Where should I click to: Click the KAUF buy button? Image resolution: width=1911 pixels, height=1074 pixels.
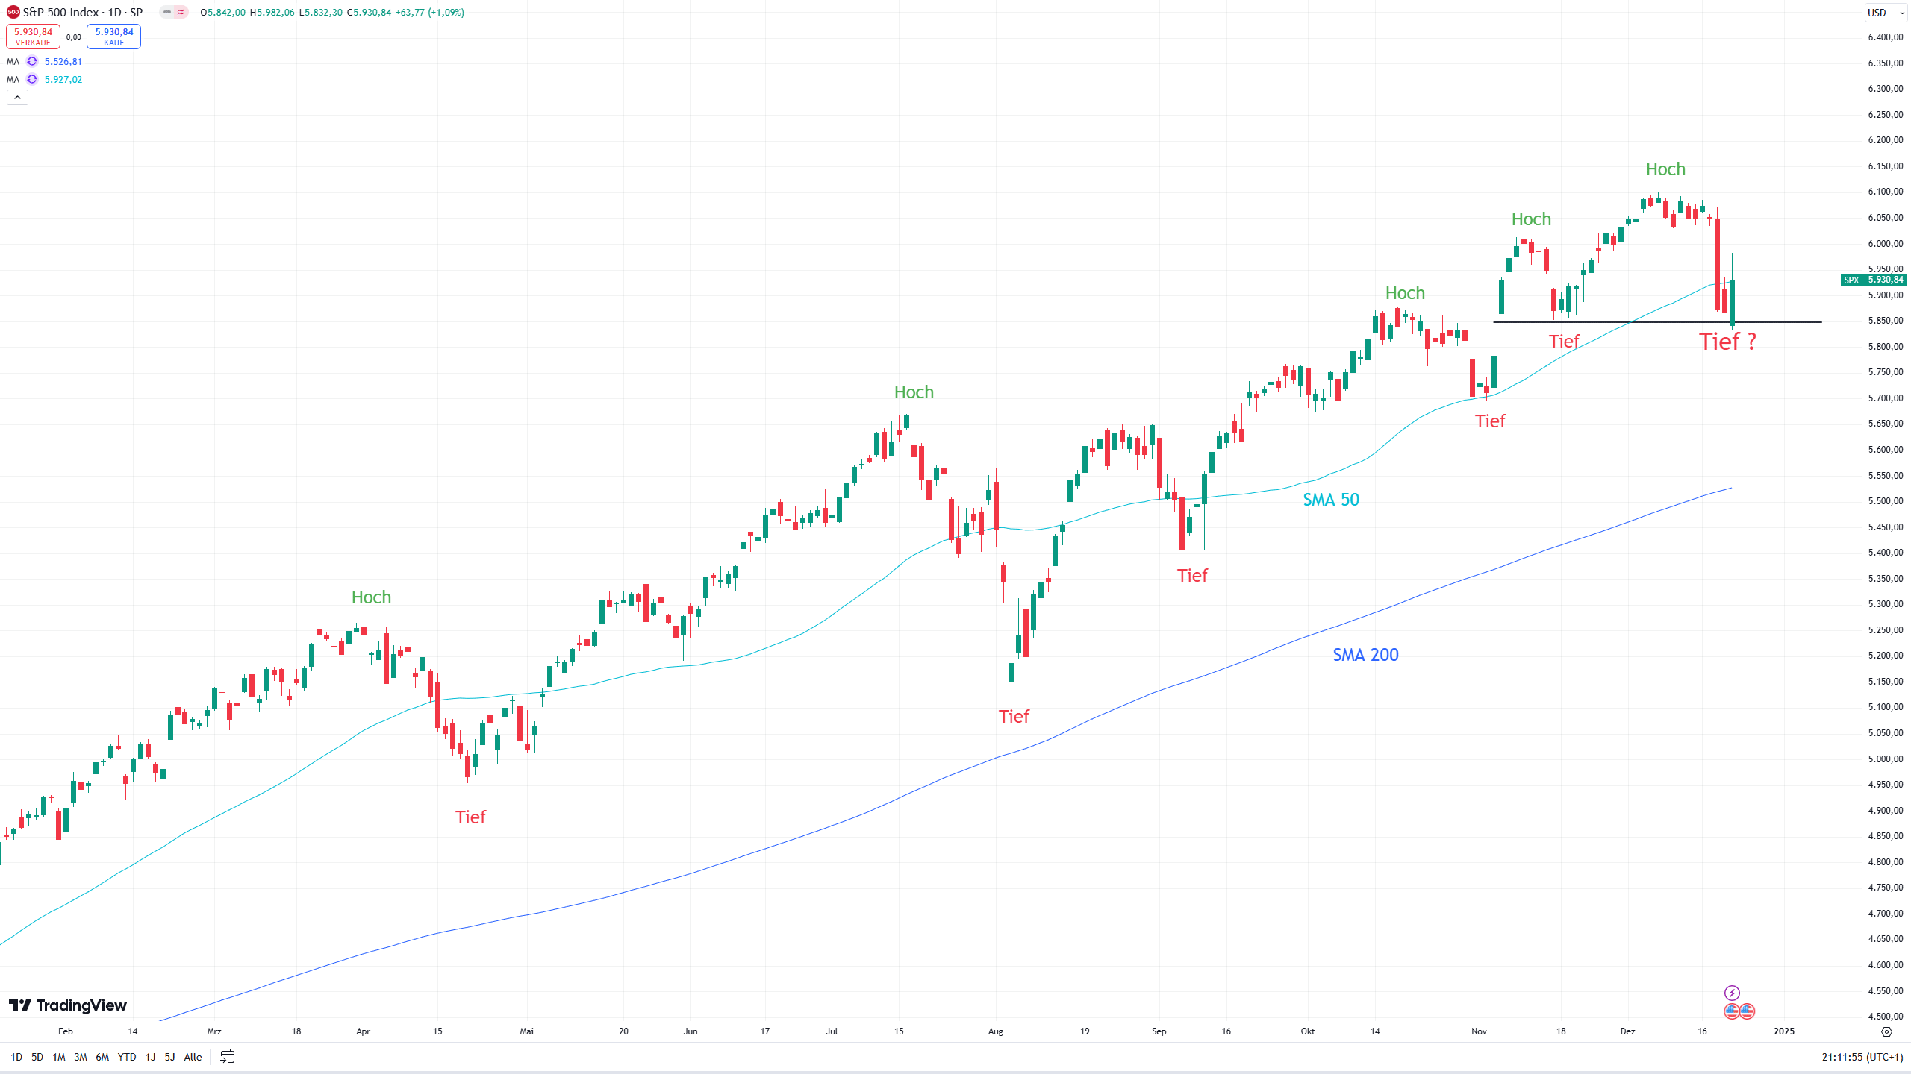[x=113, y=37]
